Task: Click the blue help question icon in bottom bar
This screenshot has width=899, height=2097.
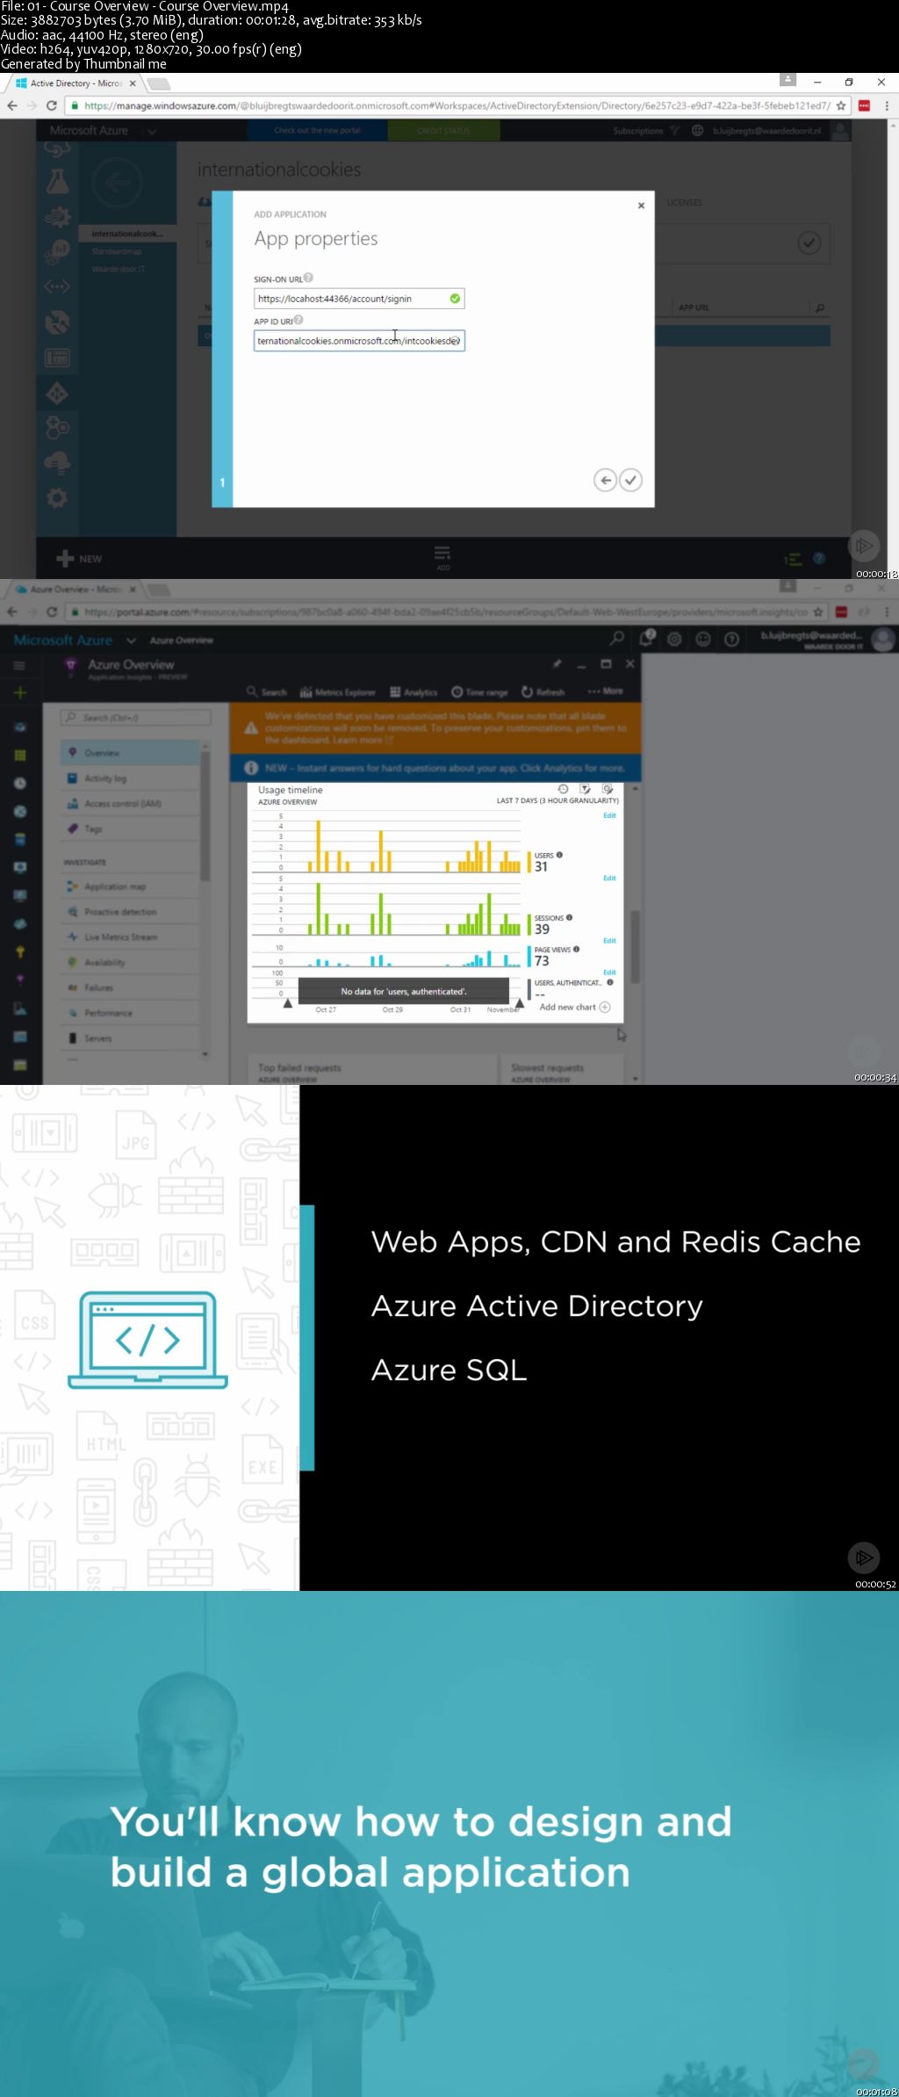Action: pyautogui.click(x=819, y=558)
